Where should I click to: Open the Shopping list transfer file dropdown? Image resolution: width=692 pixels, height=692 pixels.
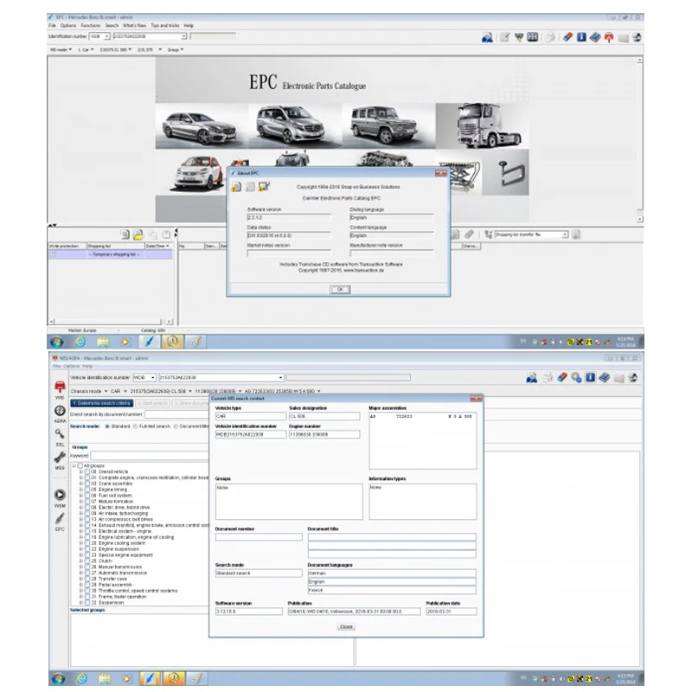pyautogui.click(x=565, y=234)
